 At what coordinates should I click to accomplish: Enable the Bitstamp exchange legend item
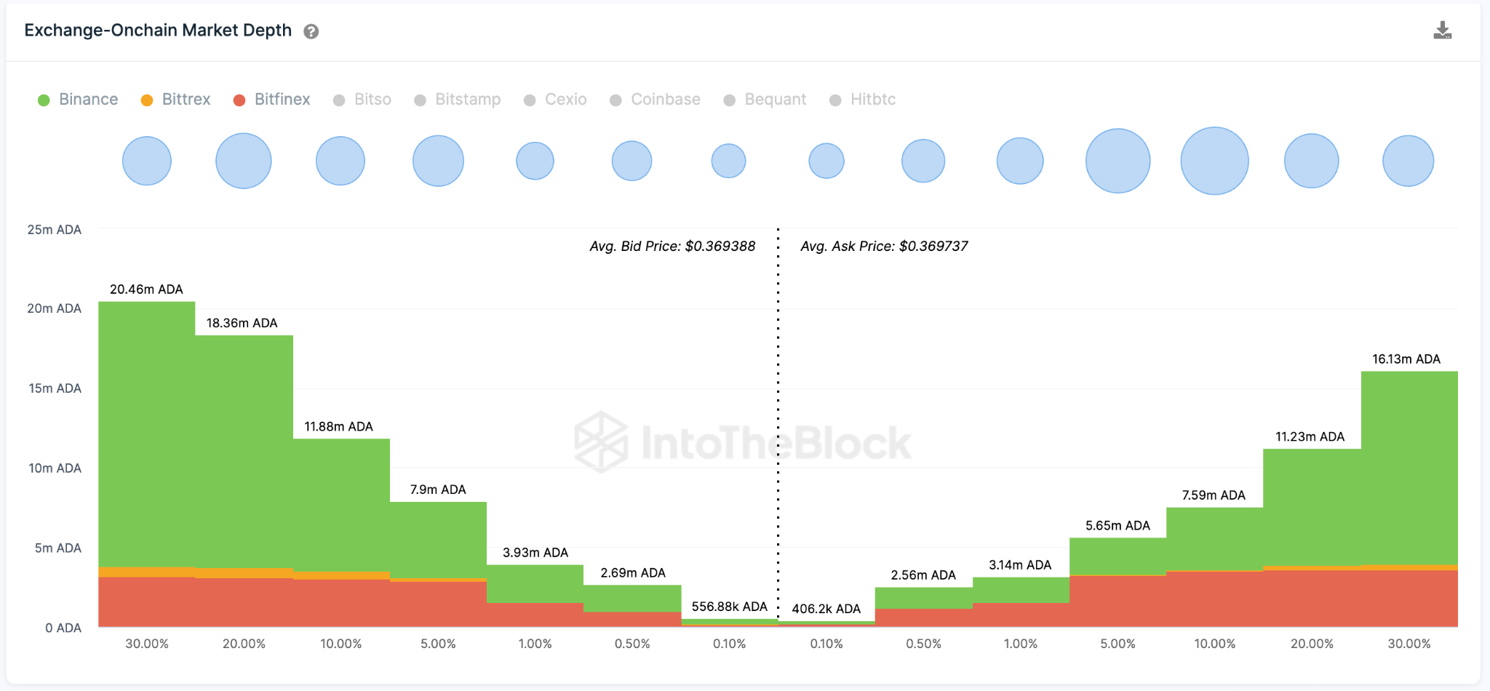(x=458, y=100)
